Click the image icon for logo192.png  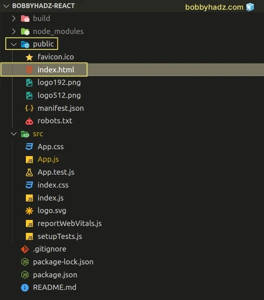(x=29, y=82)
